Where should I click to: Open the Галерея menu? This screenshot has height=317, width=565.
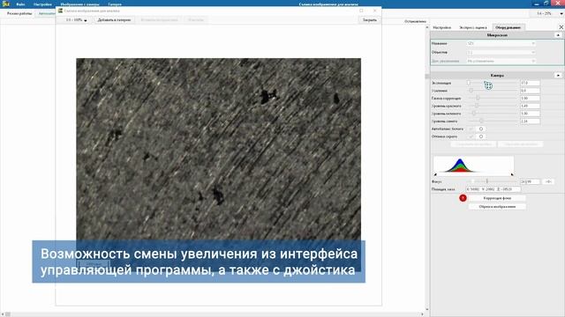(x=115, y=4)
